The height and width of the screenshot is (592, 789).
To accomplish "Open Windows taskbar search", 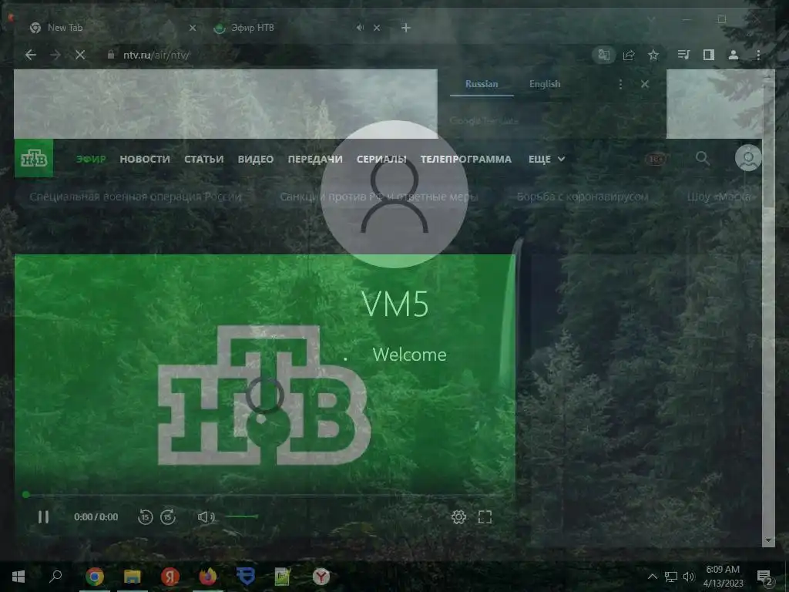I will click(x=55, y=575).
